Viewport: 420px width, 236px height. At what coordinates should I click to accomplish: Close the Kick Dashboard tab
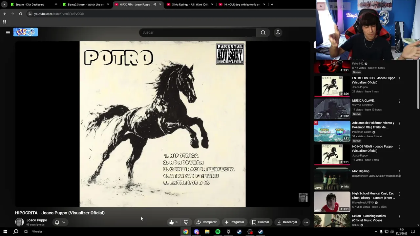point(56,5)
